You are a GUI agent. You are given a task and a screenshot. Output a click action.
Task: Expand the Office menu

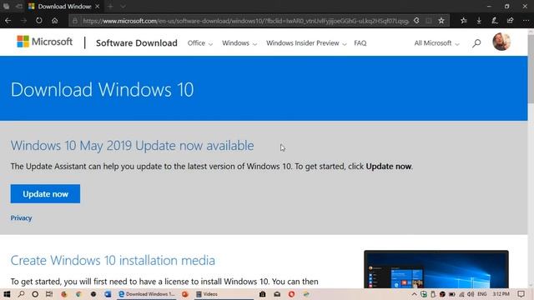click(x=200, y=43)
